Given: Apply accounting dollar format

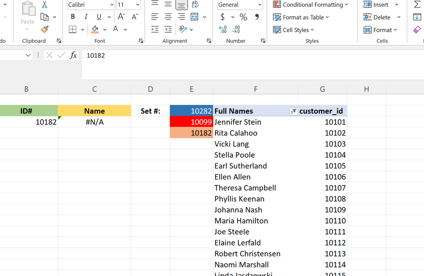Looking at the screenshot, I should 222,17.
